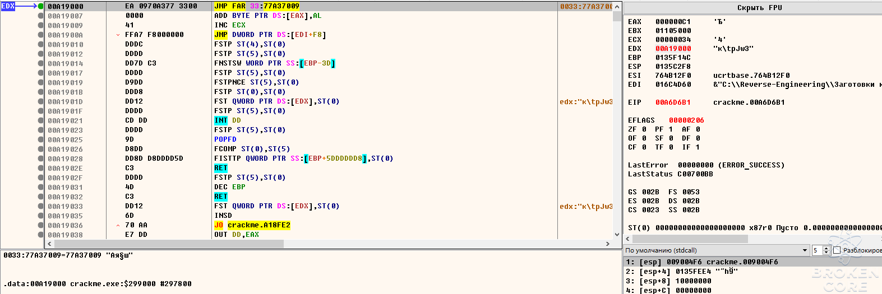Select ECX register value 00000034
The width and height of the screenshot is (882, 294).
click(x=673, y=40)
